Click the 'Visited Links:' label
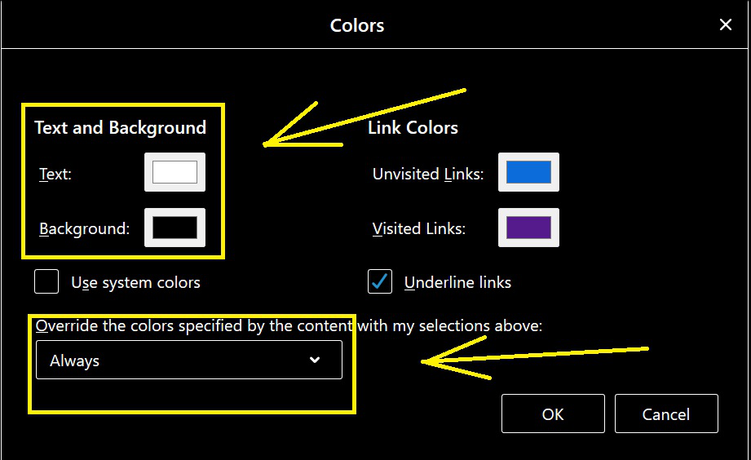Image resolution: width=751 pixels, height=460 pixels. pos(419,229)
